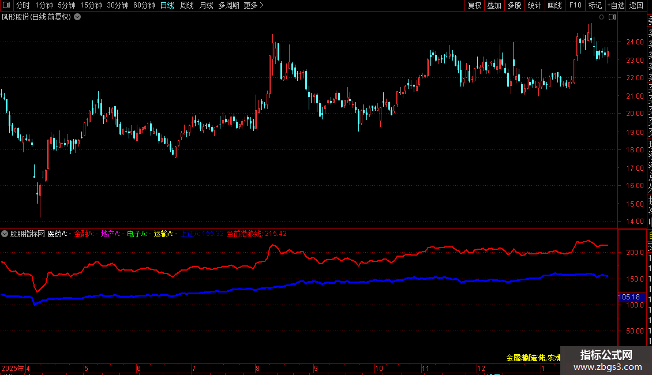Click the 24.00 price axis label
Screen dimensions: 652x375
[635, 42]
